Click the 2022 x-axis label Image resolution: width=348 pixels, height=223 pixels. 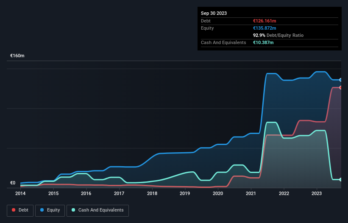coord(284,193)
